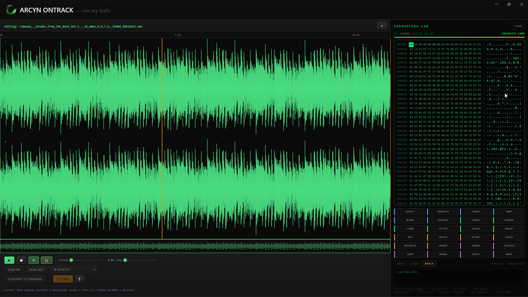Image resolution: width=528 pixels, height=297 pixels.
Task: Save the edited file
Action: 63,279
